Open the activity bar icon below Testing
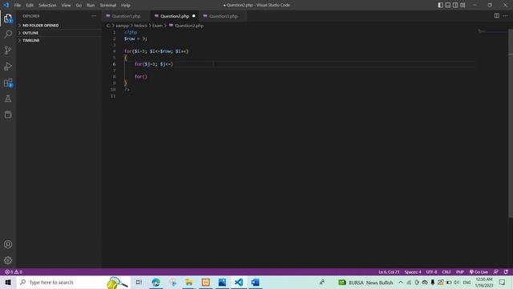513x289 pixels. pos(8,115)
